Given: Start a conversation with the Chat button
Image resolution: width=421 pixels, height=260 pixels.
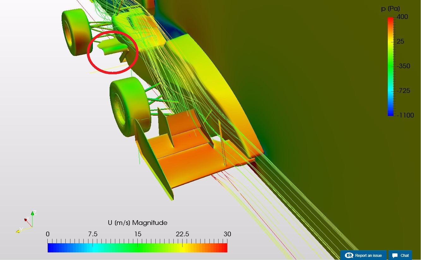Looking at the screenshot, I should pyautogui.click(x=400, y=255).
